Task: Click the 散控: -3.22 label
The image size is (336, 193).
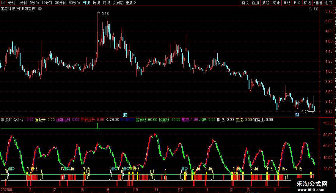Action: (x=226, y=120)
